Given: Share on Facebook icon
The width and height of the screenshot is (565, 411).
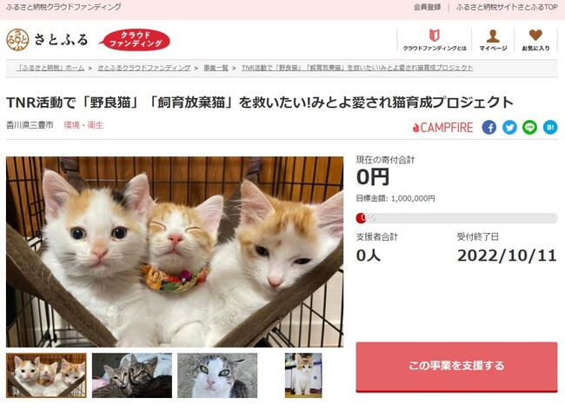Looking at the screenshot, I should [489, 127].
